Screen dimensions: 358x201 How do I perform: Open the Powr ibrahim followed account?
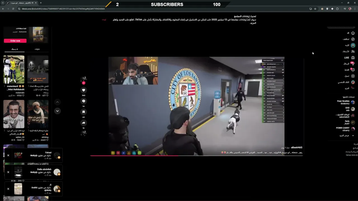[345, 102]
